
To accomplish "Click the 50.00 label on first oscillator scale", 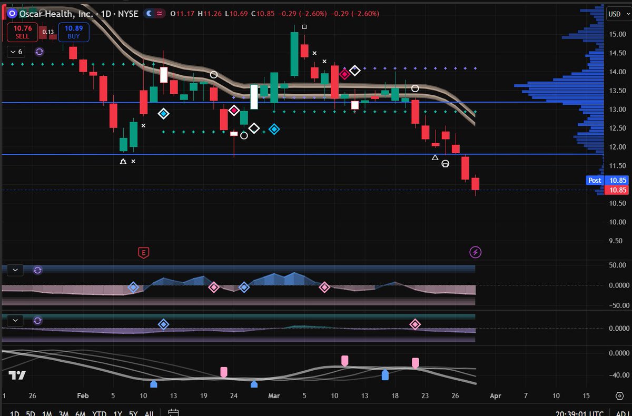I will 617,265.
